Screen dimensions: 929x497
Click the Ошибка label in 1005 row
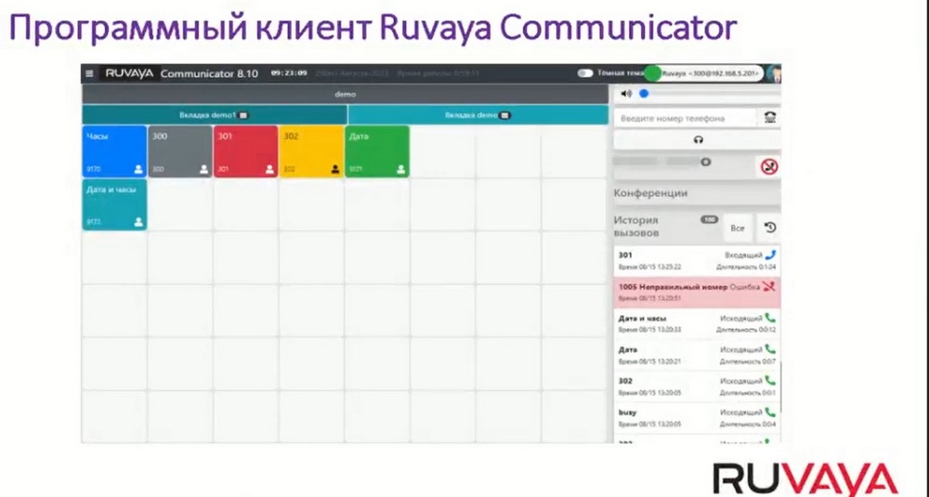(745, 287)
